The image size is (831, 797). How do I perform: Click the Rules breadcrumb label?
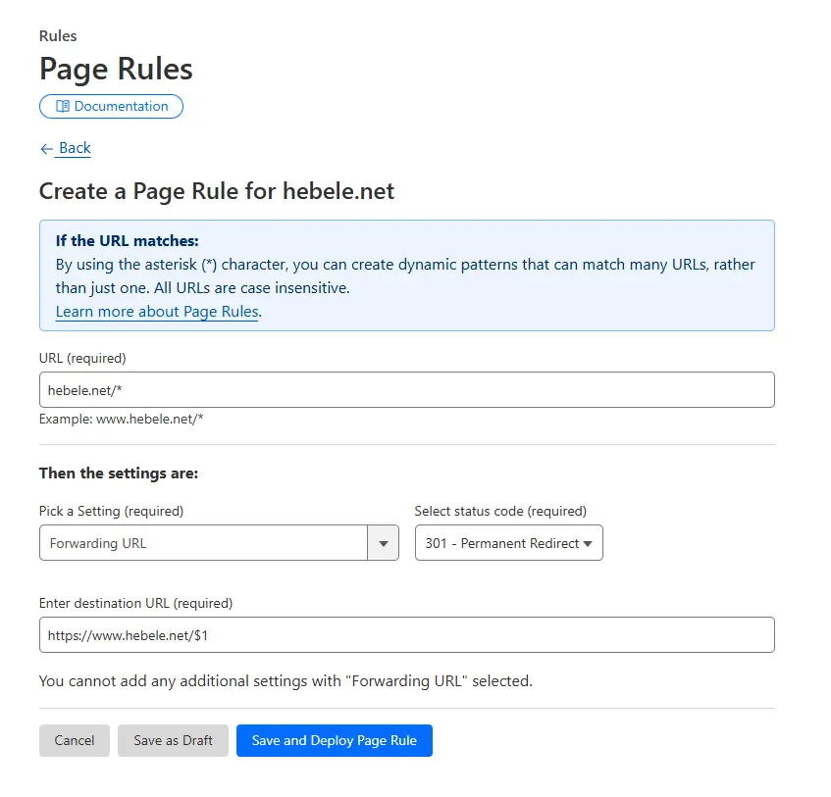tap(58, 36)
